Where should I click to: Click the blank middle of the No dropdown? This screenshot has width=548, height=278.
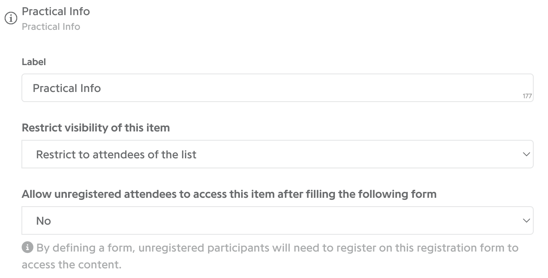[277, 220]
